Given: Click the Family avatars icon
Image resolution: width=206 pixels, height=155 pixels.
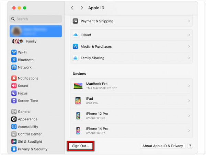Looking at the screenshot, I should click(x=18, y=41).
